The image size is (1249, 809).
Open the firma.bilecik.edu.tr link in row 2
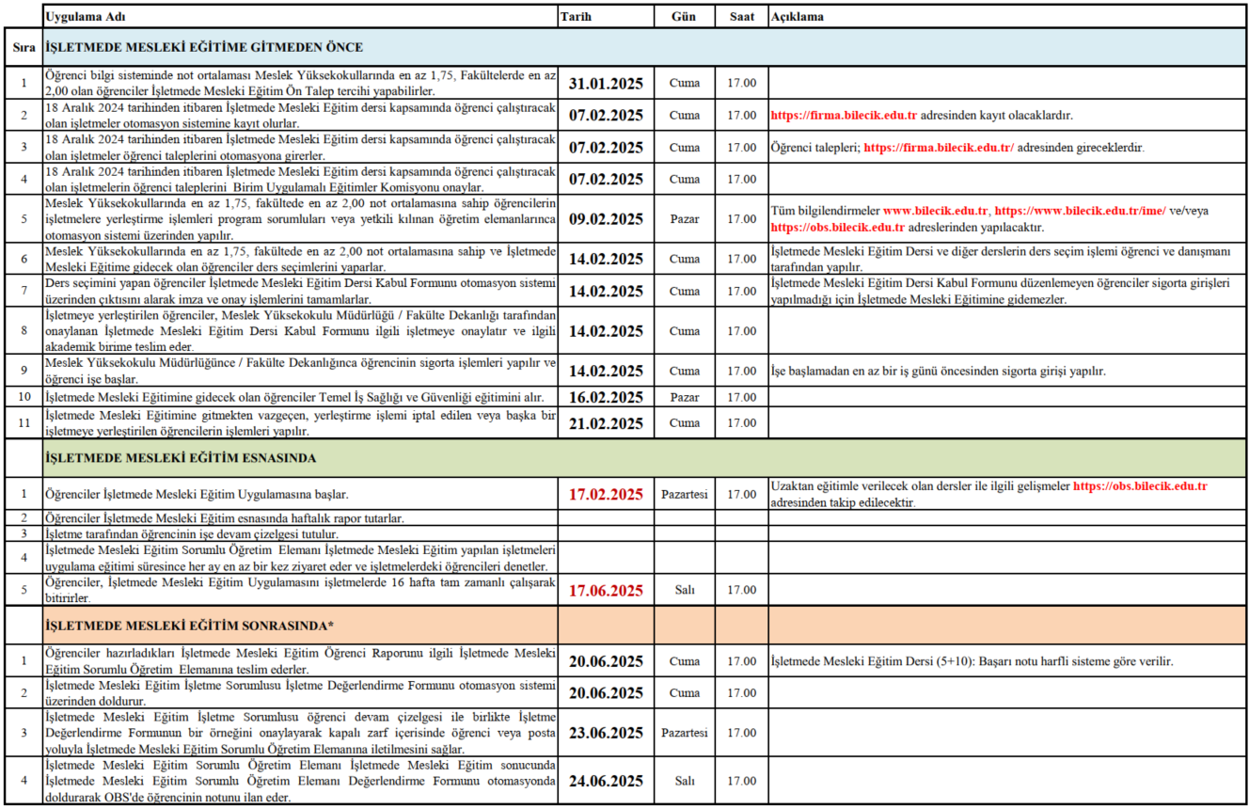[844, 116]
